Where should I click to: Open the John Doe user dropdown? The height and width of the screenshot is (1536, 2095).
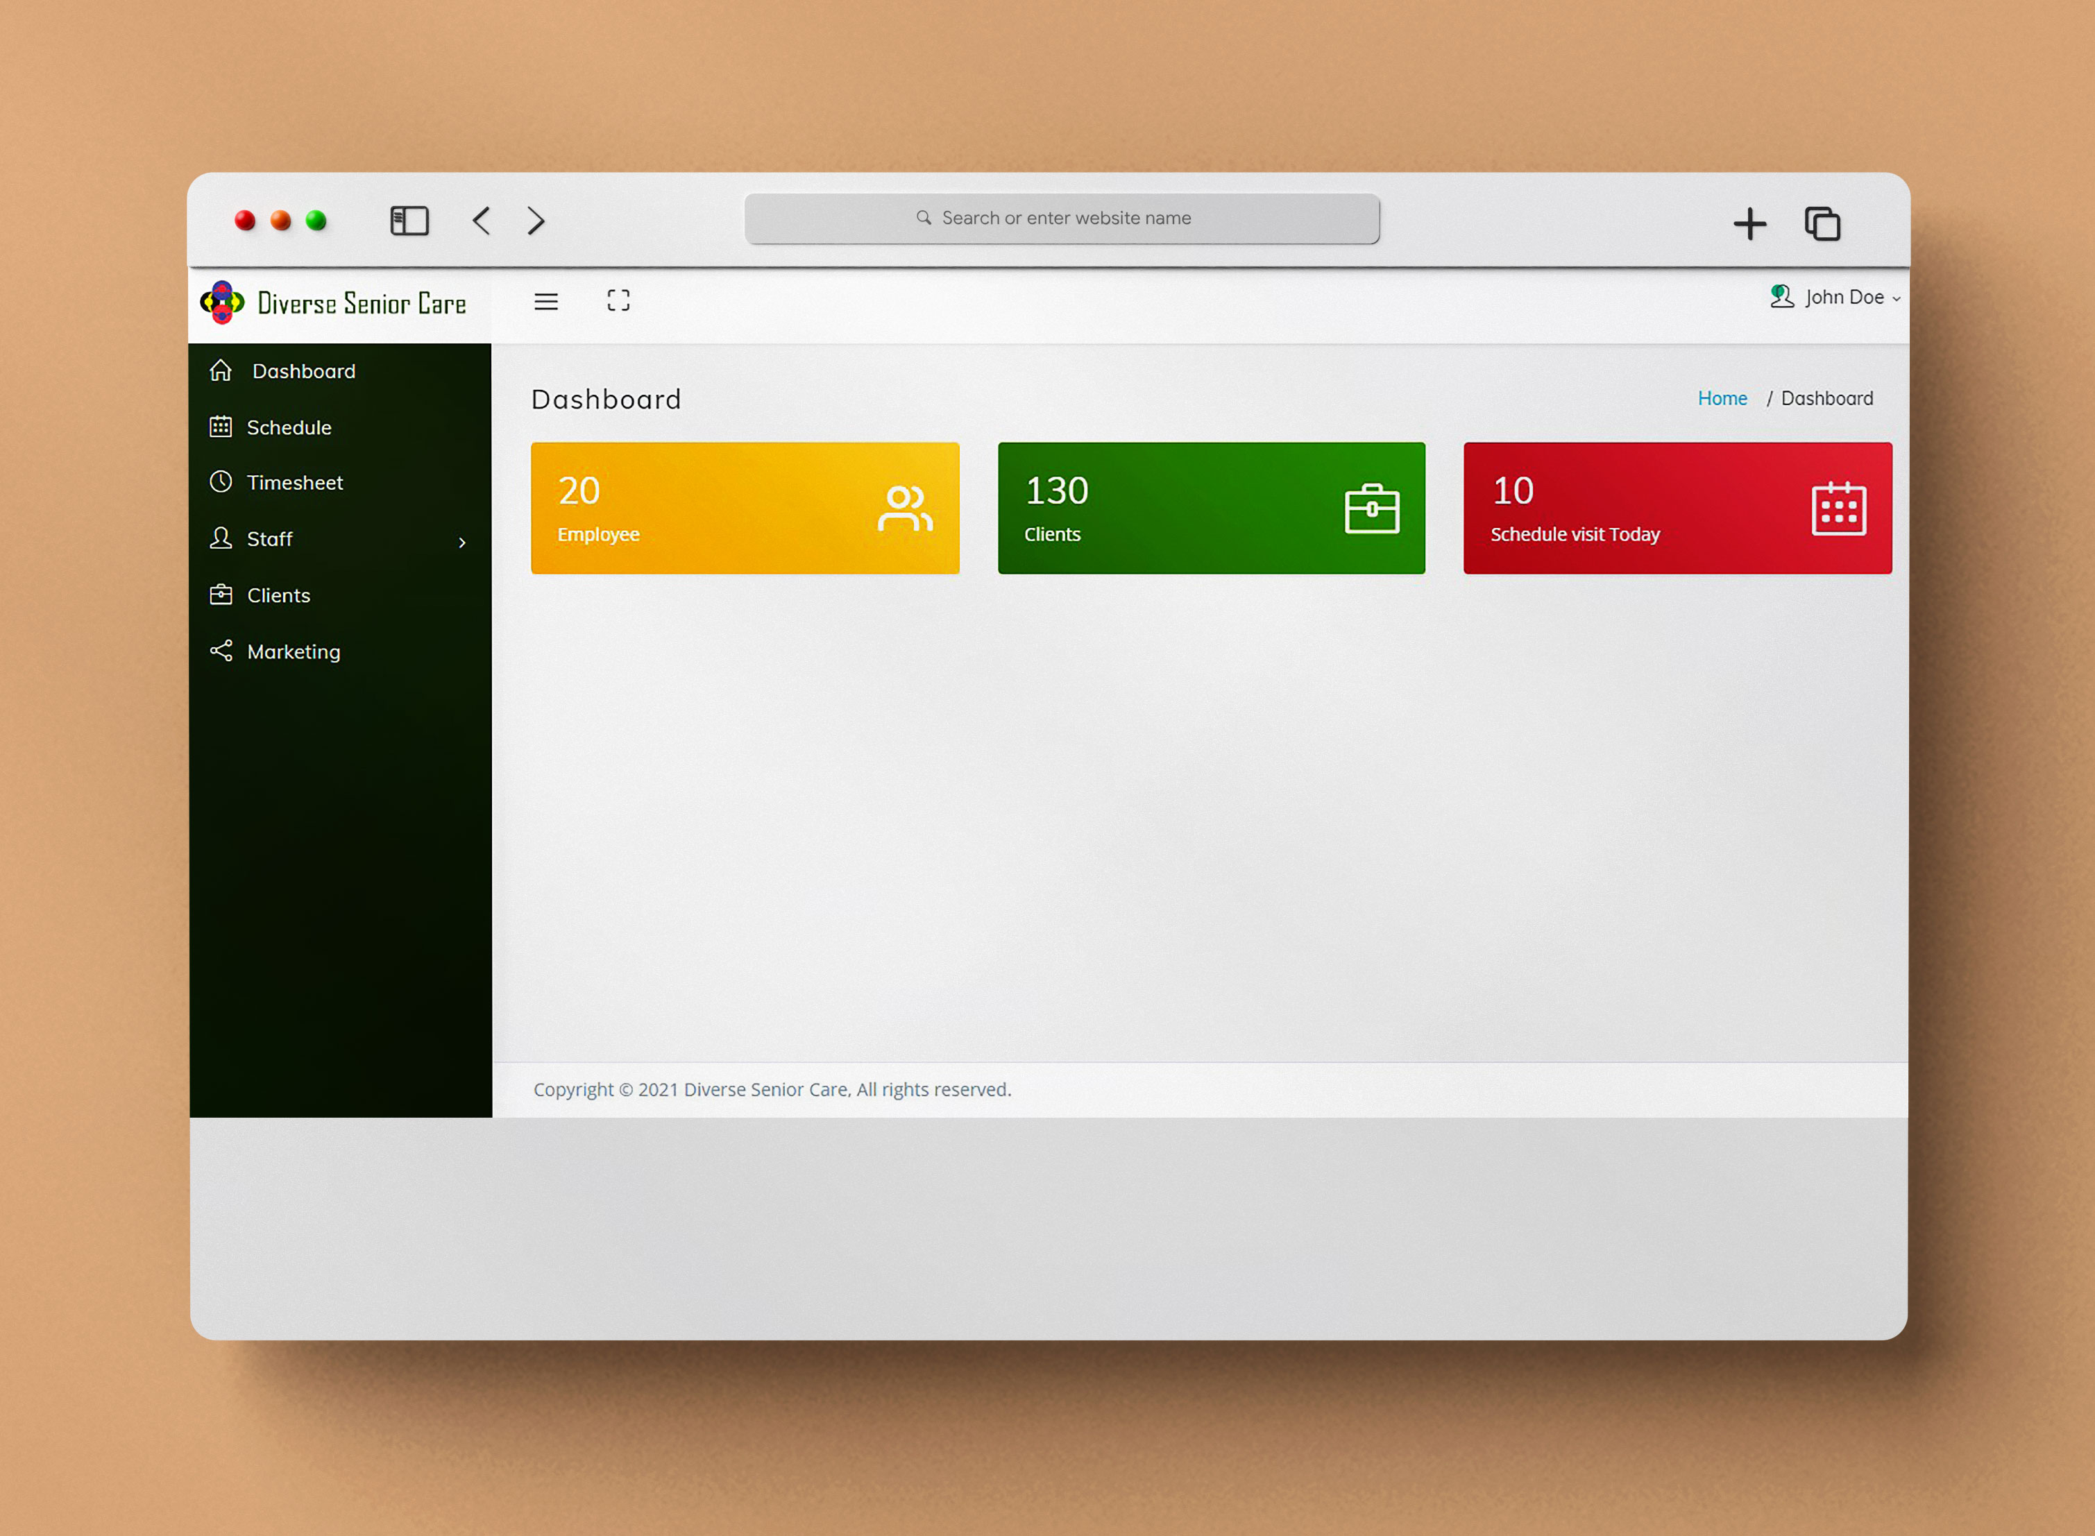click(x=1835, y=298)
